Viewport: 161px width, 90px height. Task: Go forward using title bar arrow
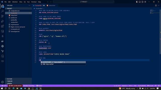click(51, 2)
